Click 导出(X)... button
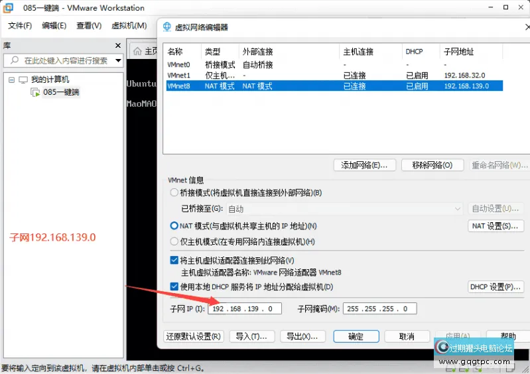 click(302, 336)
